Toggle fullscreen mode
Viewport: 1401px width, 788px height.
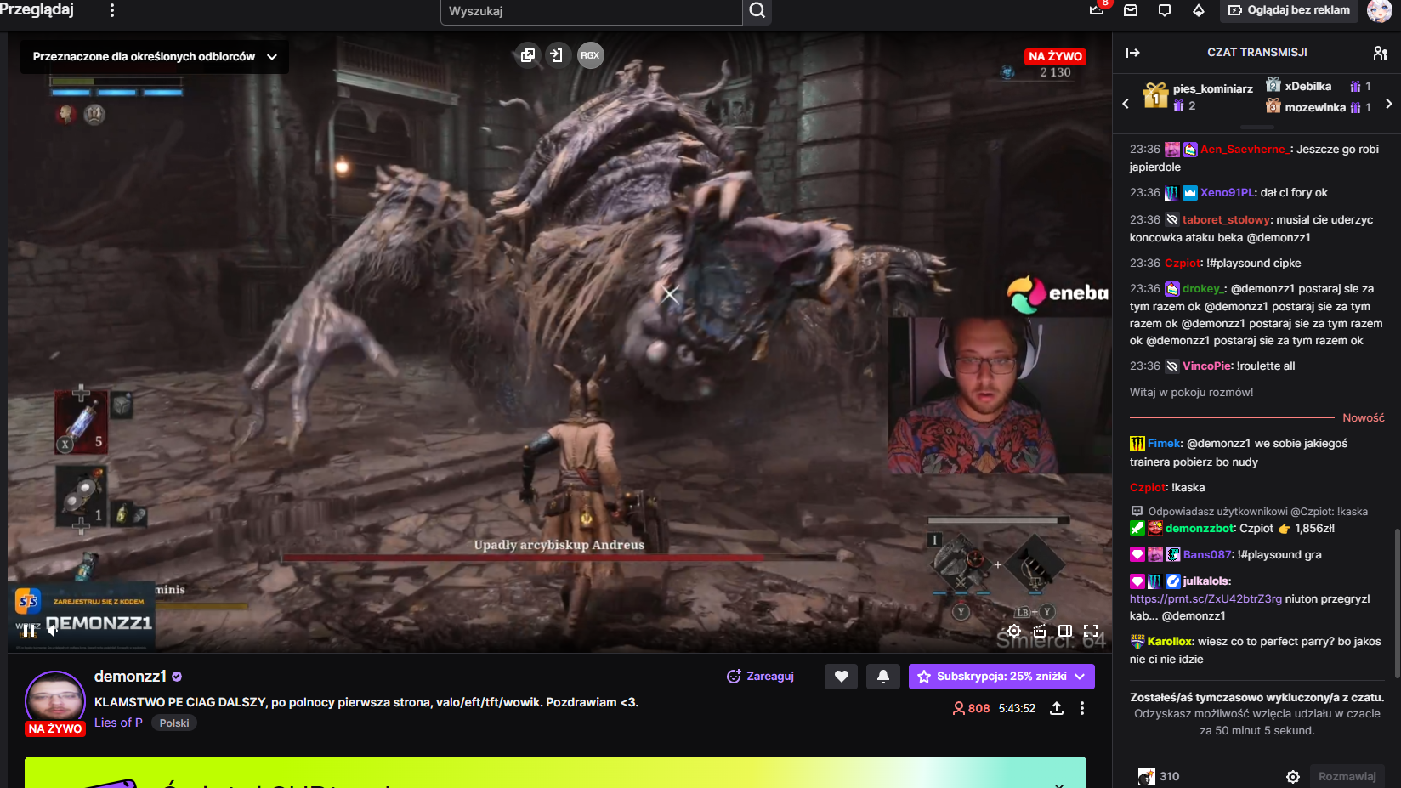[x=1091, y=631]
